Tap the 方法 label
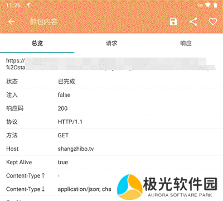 click(x=12, y=135)
